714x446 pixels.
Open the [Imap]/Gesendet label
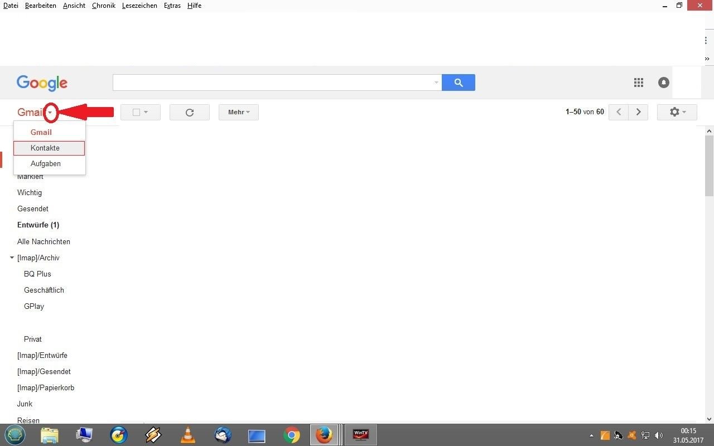pos(44,371)
